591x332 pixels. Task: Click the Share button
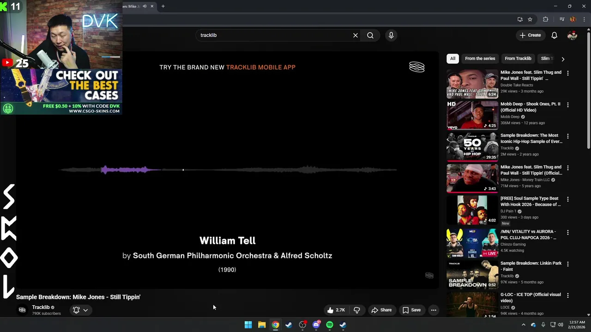[381, 310]
